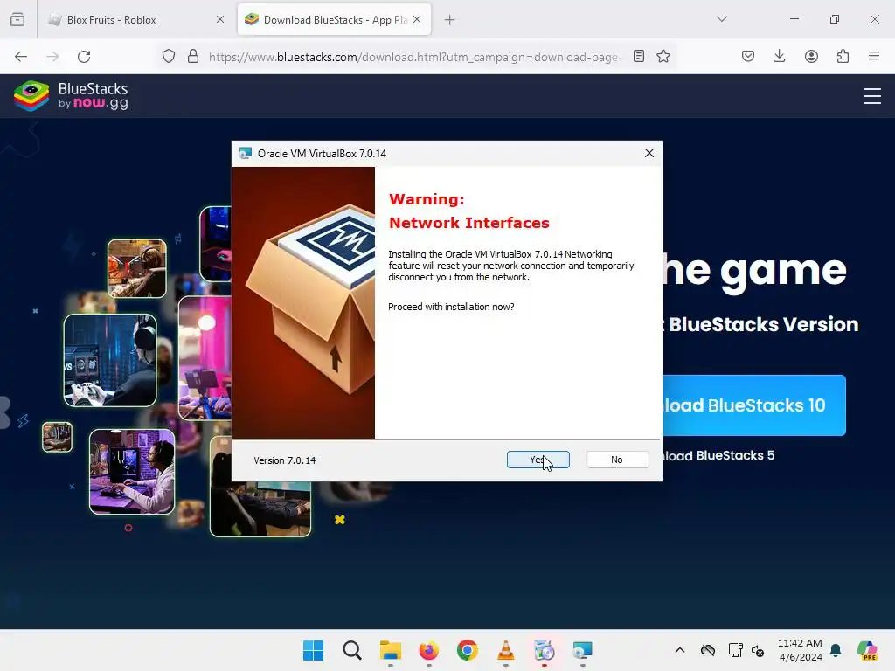The height and width of the screenshot is (671, 895).
Task: Switch to the Blox Fruits - Roblox tab
Action: [135, 20]
